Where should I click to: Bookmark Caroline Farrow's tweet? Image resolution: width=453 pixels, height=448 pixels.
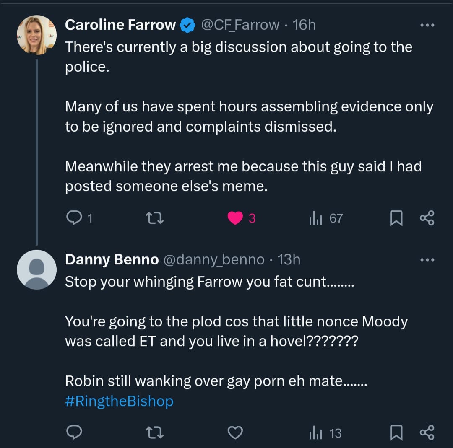tap(396, 218)
